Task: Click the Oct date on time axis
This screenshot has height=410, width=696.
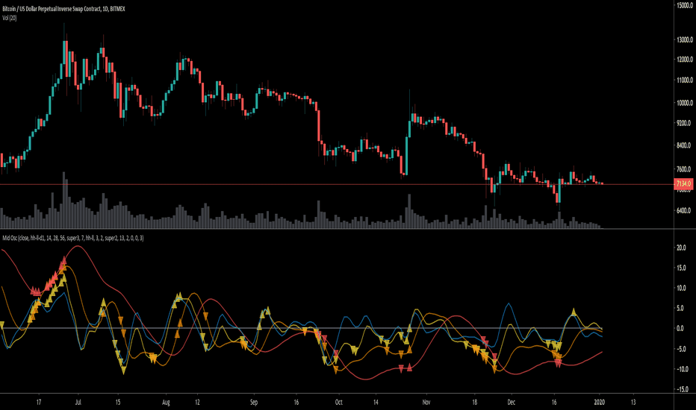Action: click(339, 403)
